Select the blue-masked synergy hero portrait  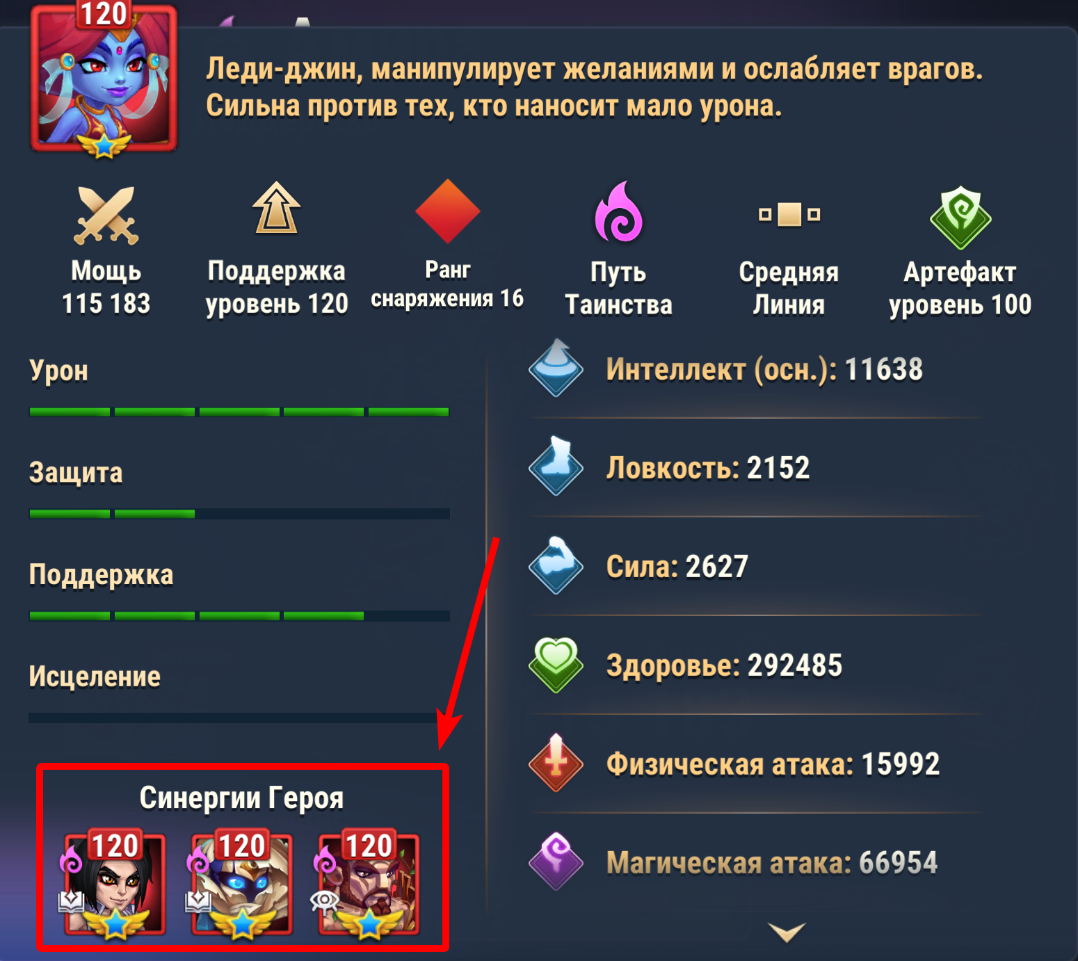(241, 884)
